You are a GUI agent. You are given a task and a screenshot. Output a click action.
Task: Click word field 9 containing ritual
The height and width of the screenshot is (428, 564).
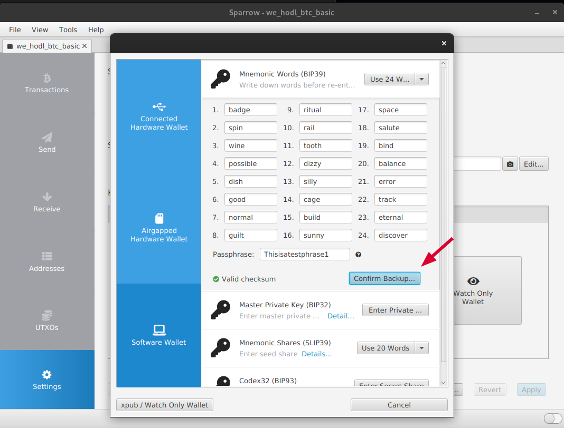click(x=325, y=110)
